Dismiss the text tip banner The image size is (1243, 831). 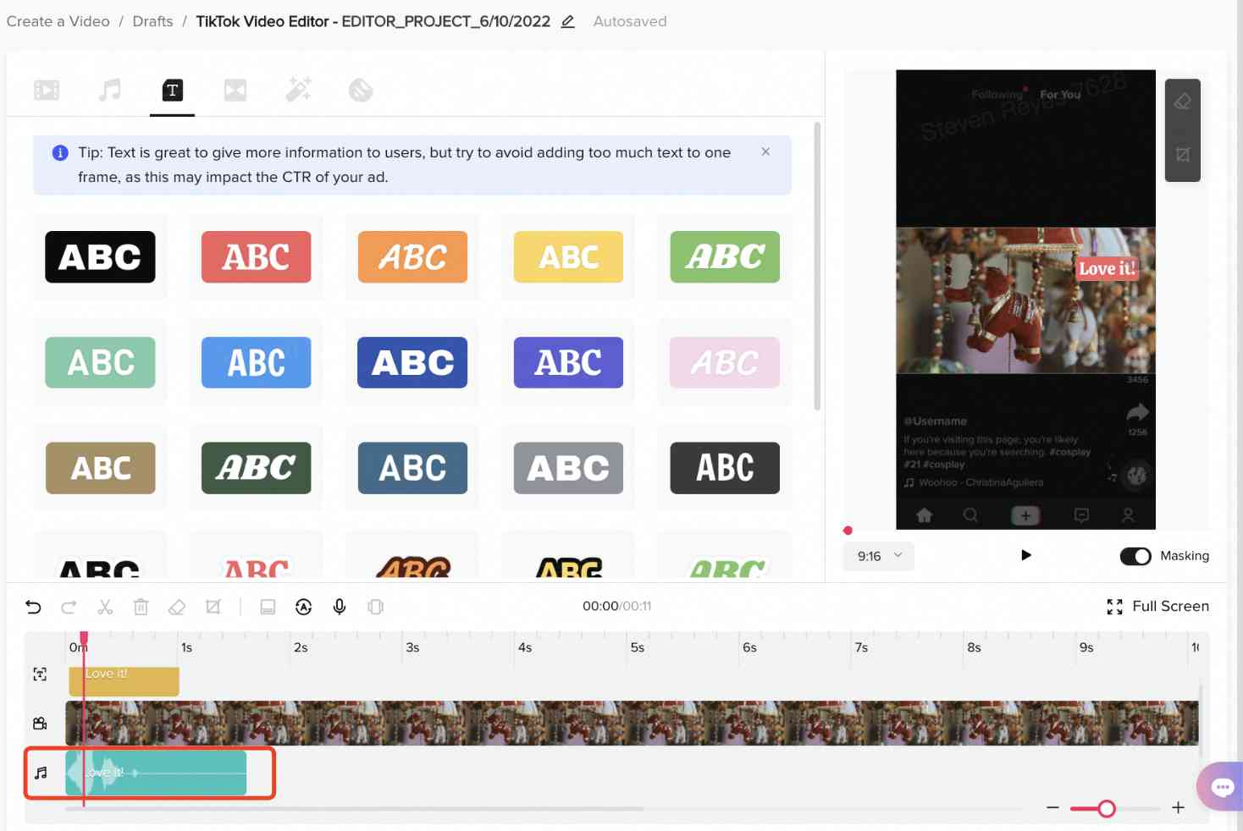(765, 151)
